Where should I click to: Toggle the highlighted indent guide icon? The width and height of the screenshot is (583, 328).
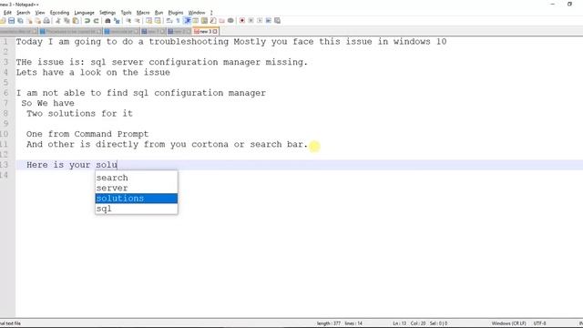[x=187, y=20]
